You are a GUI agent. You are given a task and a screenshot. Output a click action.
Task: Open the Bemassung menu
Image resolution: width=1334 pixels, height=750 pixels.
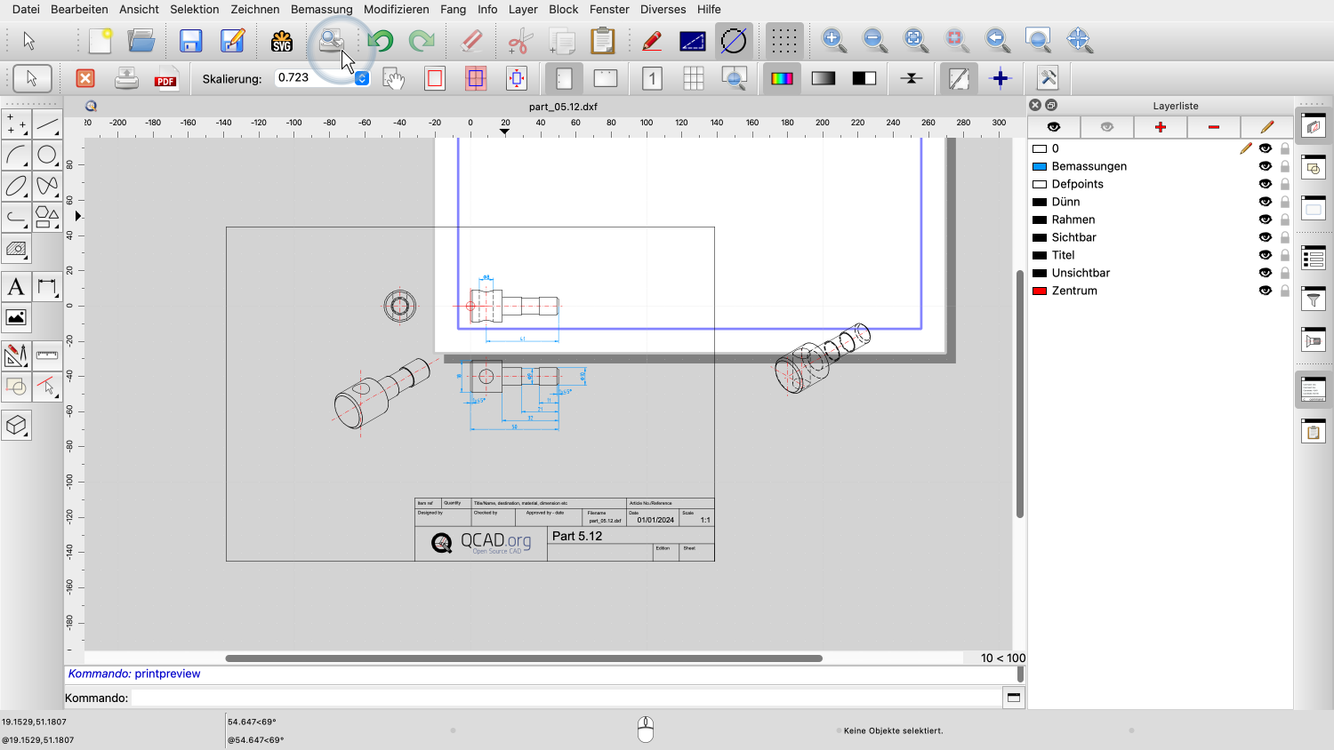(x=321, y=9)
